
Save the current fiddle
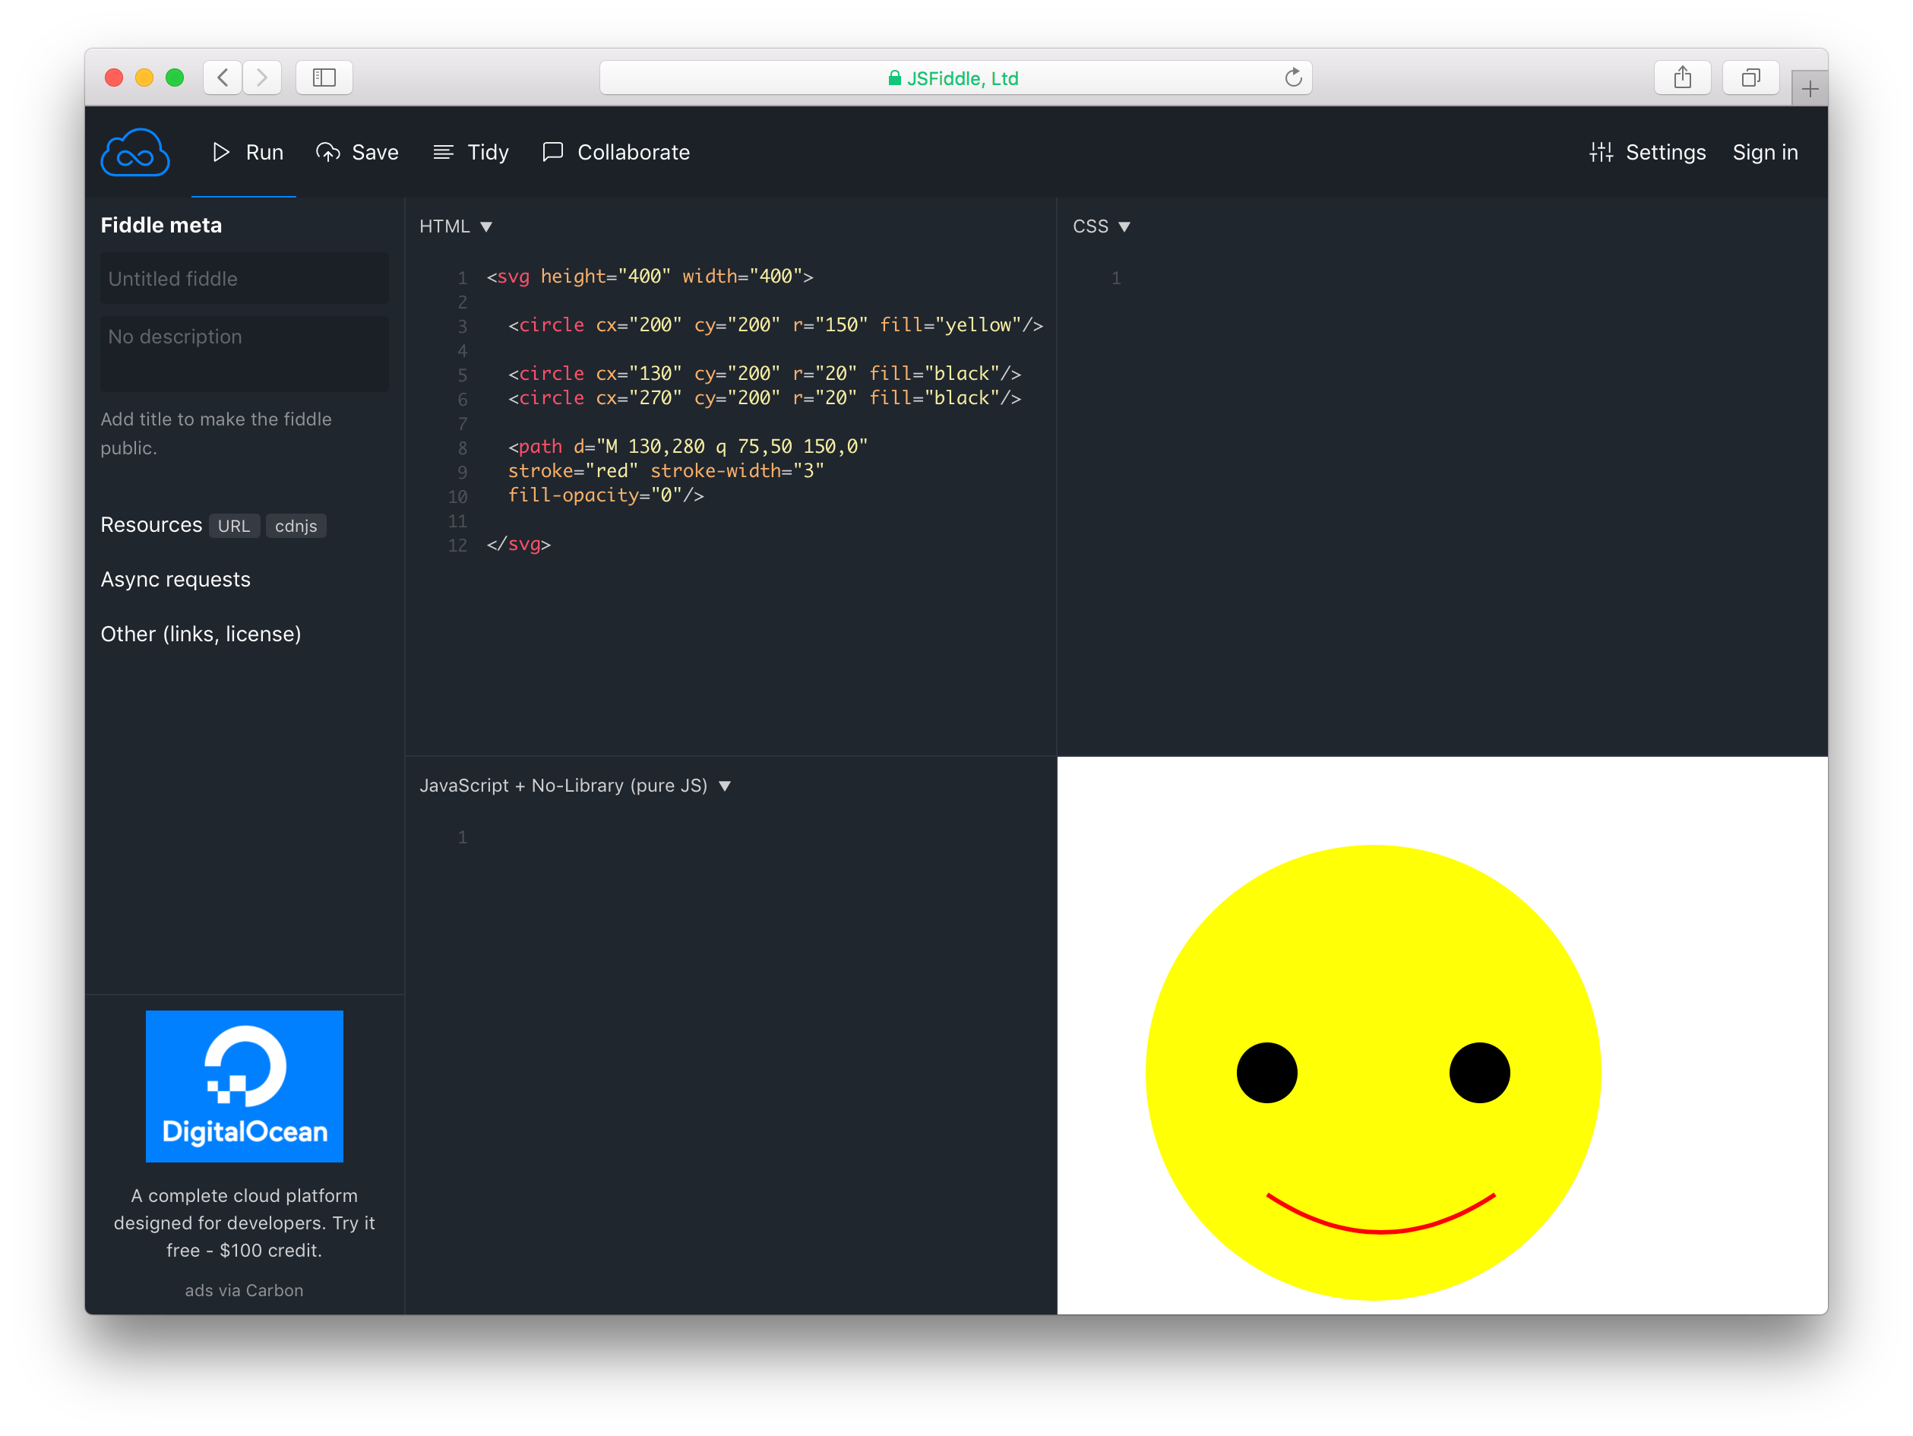(357, 152)
